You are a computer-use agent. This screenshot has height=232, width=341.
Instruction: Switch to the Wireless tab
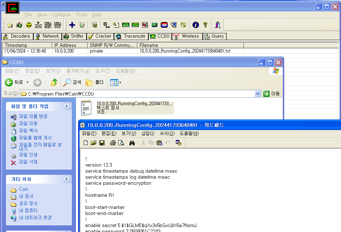(x=186, y=36)
